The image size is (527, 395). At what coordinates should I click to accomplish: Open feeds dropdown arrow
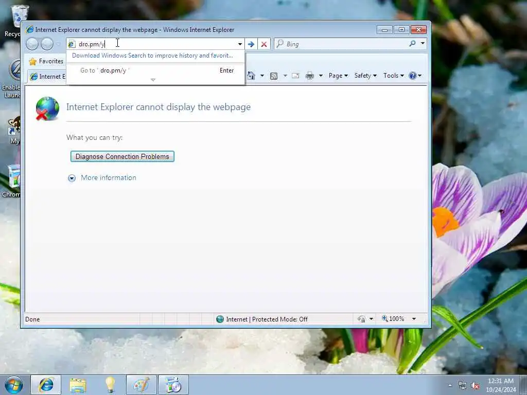click(285, 76)
